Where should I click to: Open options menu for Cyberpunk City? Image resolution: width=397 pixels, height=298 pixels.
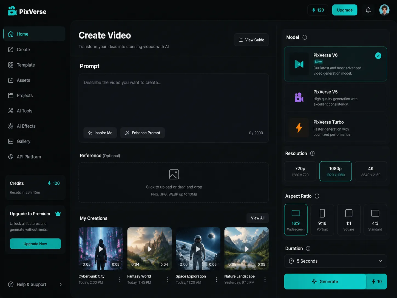[119, 279]
